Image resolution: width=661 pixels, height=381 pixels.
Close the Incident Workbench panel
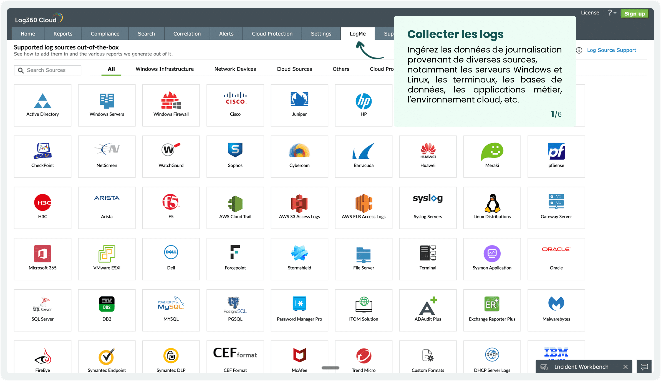tap(625, 367)
